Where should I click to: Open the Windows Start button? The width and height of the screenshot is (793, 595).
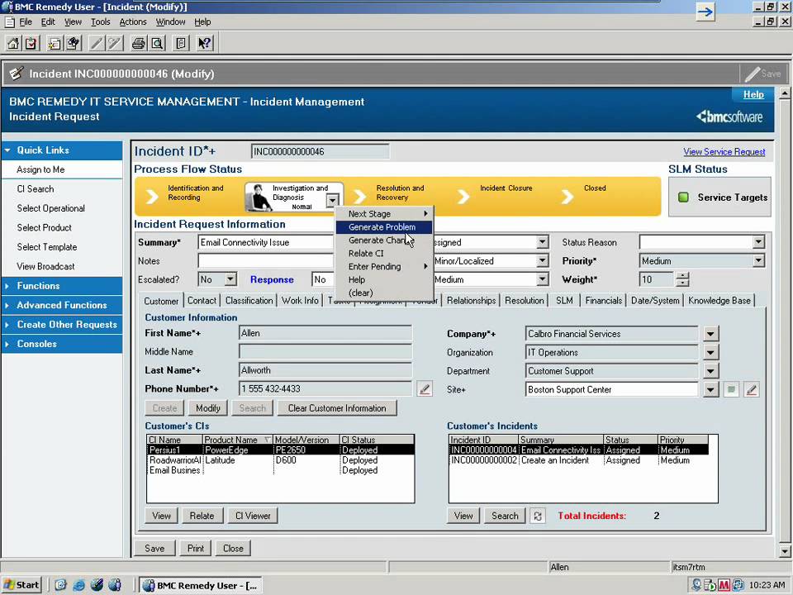[x=21, y=585]
